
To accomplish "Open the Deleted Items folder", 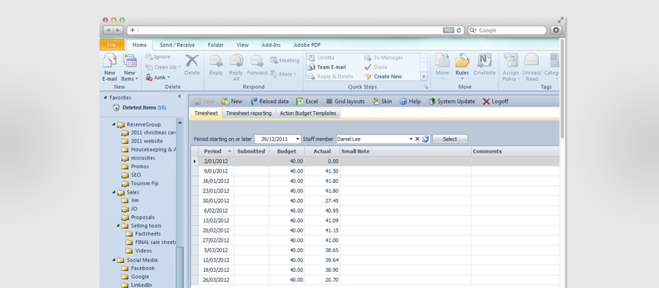I will coord(140,107).
